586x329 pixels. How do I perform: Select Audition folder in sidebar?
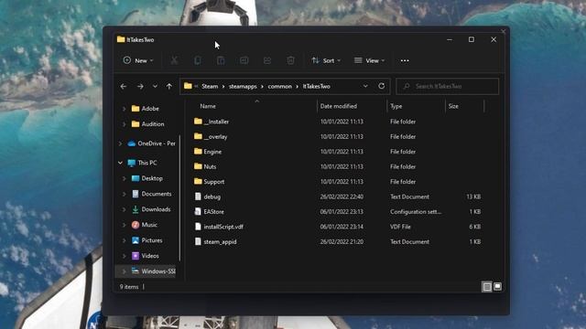[153, 124]
